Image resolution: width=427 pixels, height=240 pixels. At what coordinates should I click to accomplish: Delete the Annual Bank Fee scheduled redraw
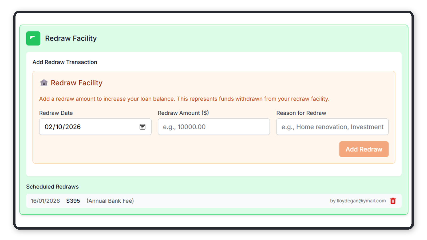point(393,201)
